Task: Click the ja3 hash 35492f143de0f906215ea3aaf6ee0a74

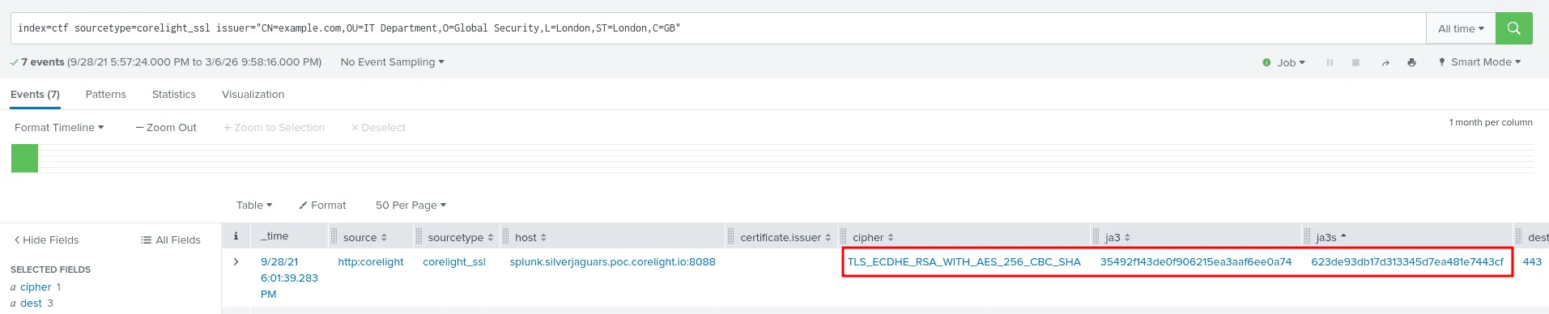Action: click(x=1195, y=262)
